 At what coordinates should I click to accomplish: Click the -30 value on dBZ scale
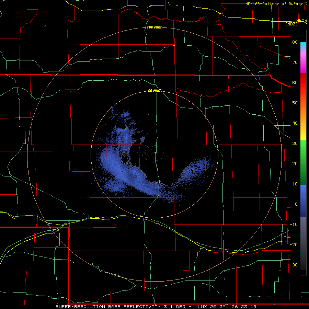[x=294, y=265]
